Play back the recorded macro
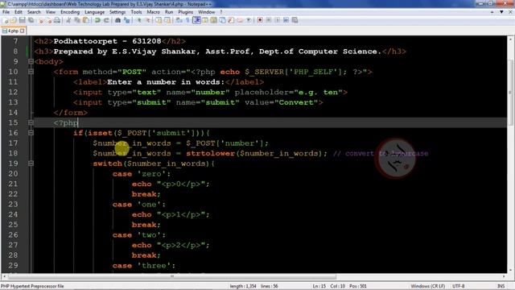Image resolution: width=515 pixels, height=290 pixels. (x=278, y=20)
